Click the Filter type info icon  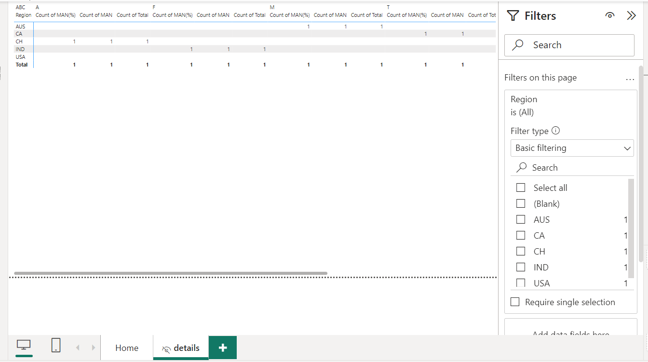[x=555, y=130]
